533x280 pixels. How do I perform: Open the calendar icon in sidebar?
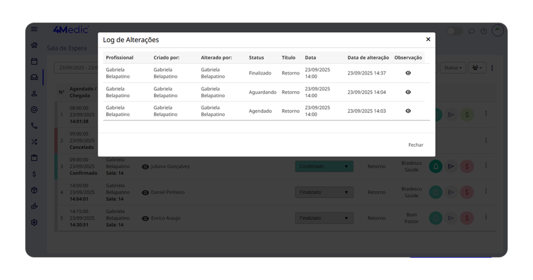pos(34,61)
